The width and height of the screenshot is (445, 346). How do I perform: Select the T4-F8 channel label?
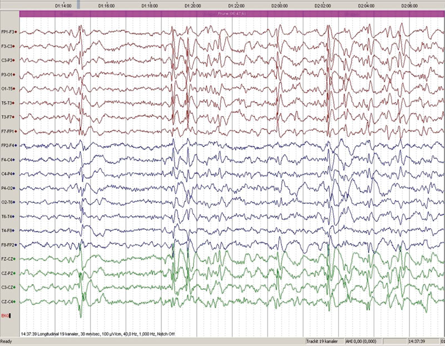click(x=7, y=231)
